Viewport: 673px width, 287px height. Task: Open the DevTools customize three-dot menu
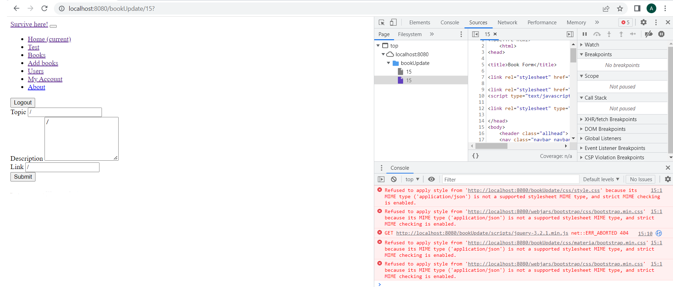coord(656,22)
